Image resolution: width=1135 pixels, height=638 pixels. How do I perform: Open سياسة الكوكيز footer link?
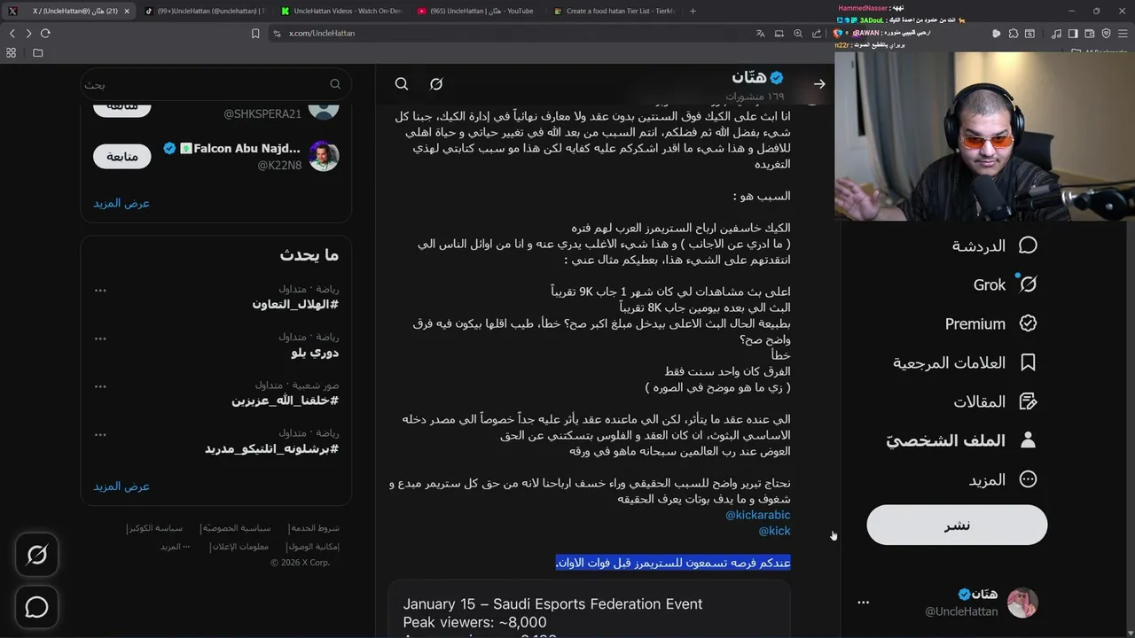[154, 528]
